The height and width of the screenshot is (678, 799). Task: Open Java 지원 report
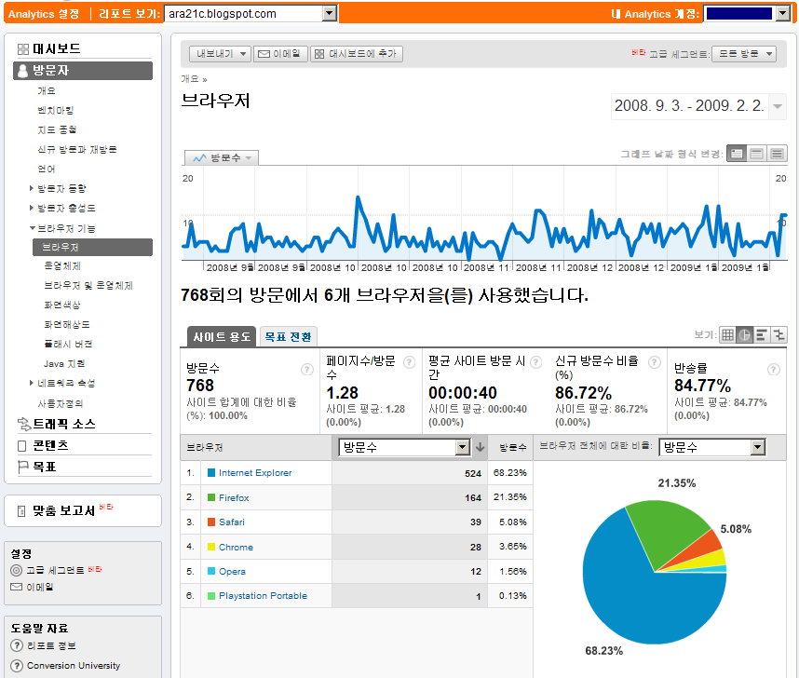click(x=64, y=363)
